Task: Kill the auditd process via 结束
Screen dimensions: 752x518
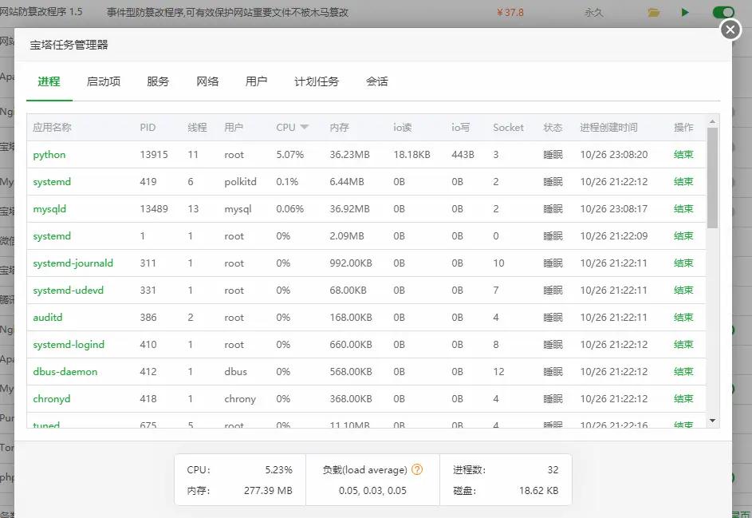Action: pyautogui.click(x=683, y=318)
